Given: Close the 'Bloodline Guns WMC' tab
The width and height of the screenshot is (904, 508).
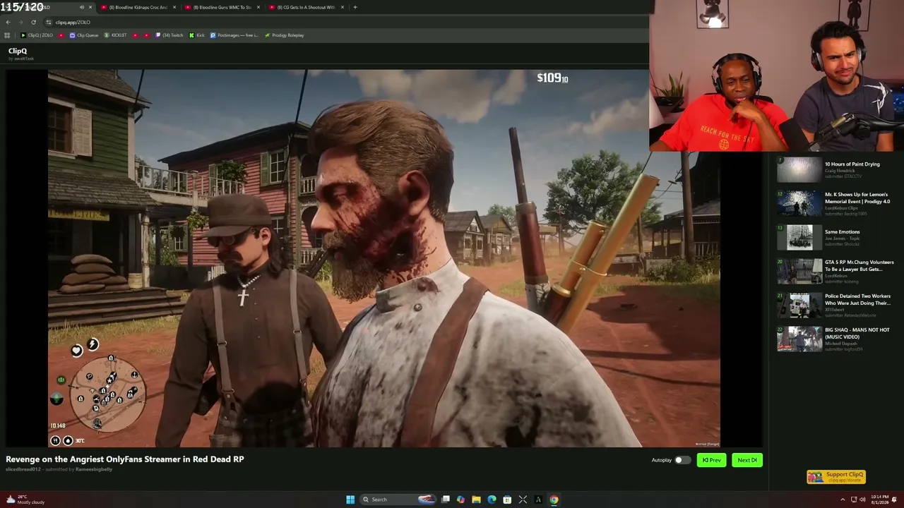Looking at the screenshot, I should (x=258, y=7).
